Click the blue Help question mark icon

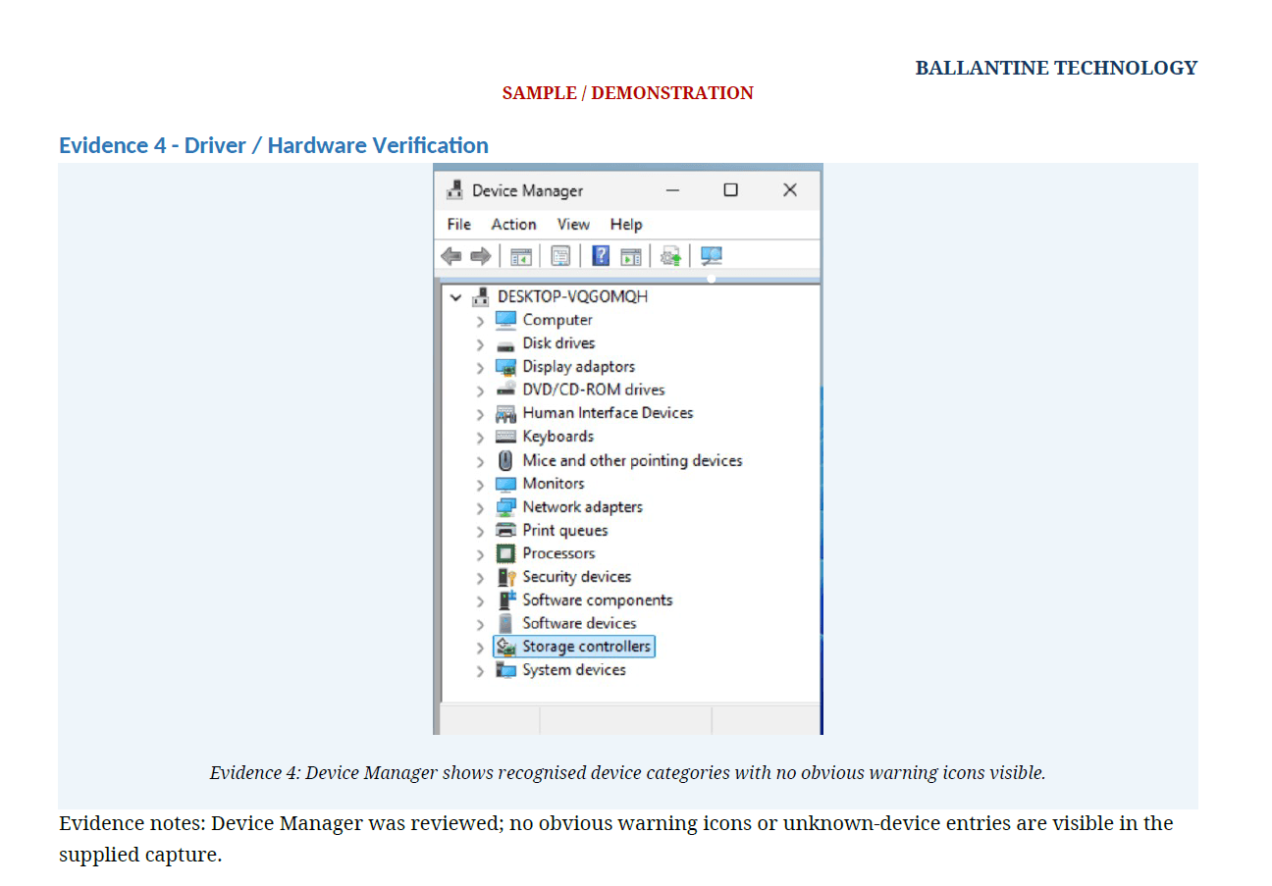(601, 256)
